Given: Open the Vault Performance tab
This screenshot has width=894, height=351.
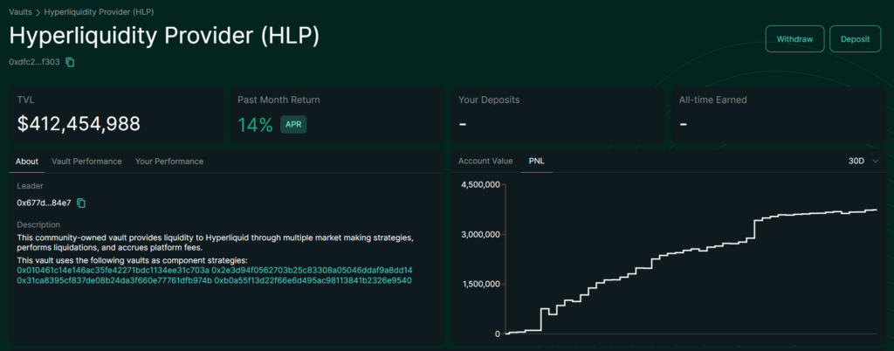Looking at the screenshot, I should click(86, 162).
